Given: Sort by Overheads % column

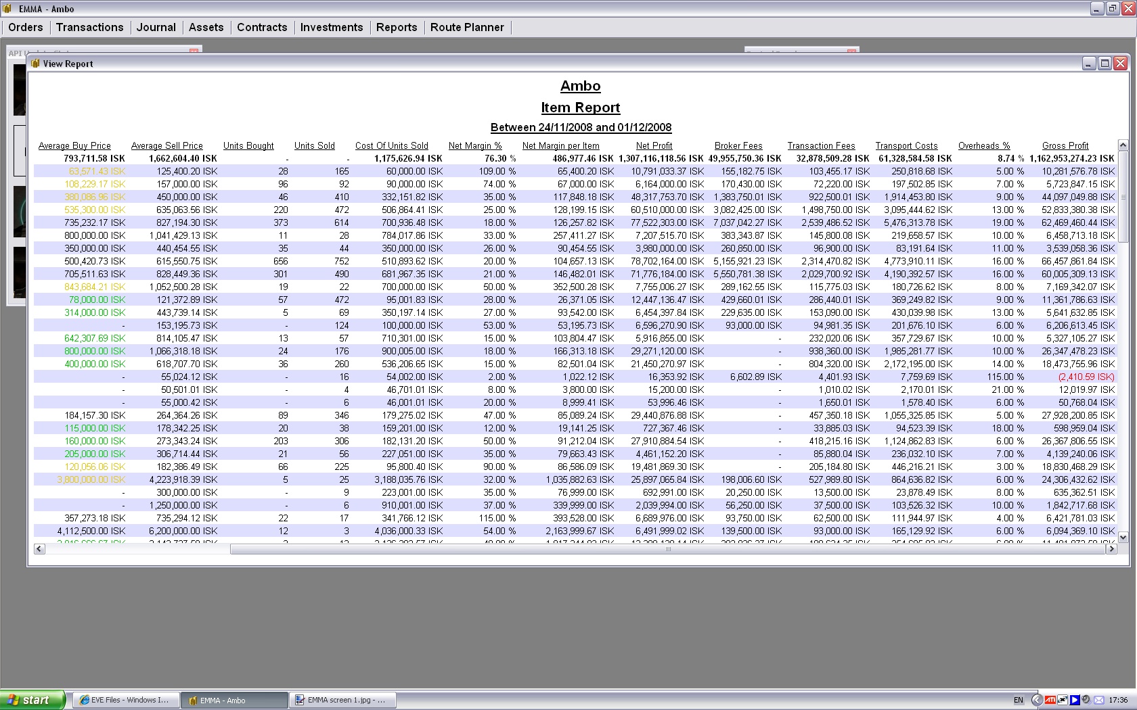Looking at the screenshot, I should 984,145.
